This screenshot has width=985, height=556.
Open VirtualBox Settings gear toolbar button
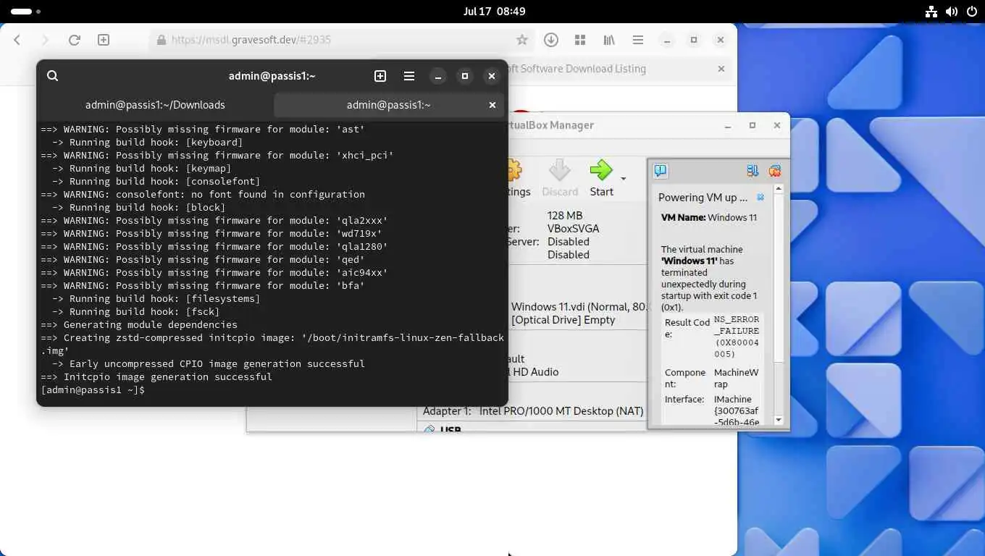point(519,178)
